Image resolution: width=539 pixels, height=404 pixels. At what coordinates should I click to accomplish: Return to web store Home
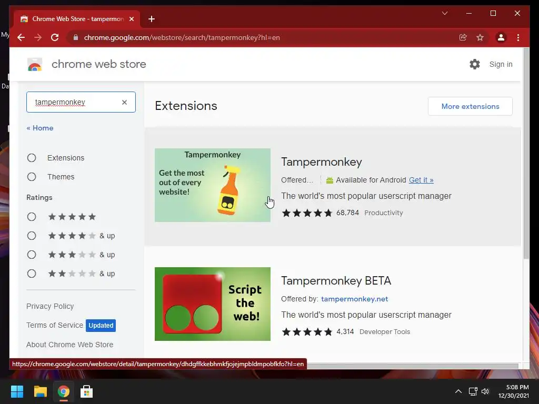click(x=40, y=128)
